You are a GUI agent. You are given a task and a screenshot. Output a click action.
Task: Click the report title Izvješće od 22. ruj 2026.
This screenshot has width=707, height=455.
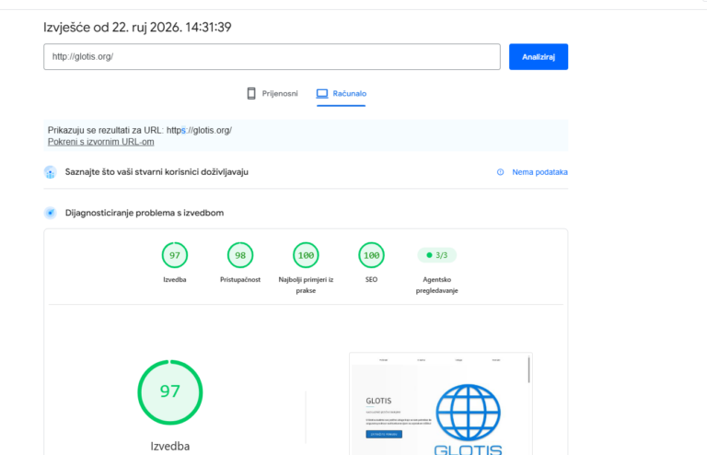(137, 27)
